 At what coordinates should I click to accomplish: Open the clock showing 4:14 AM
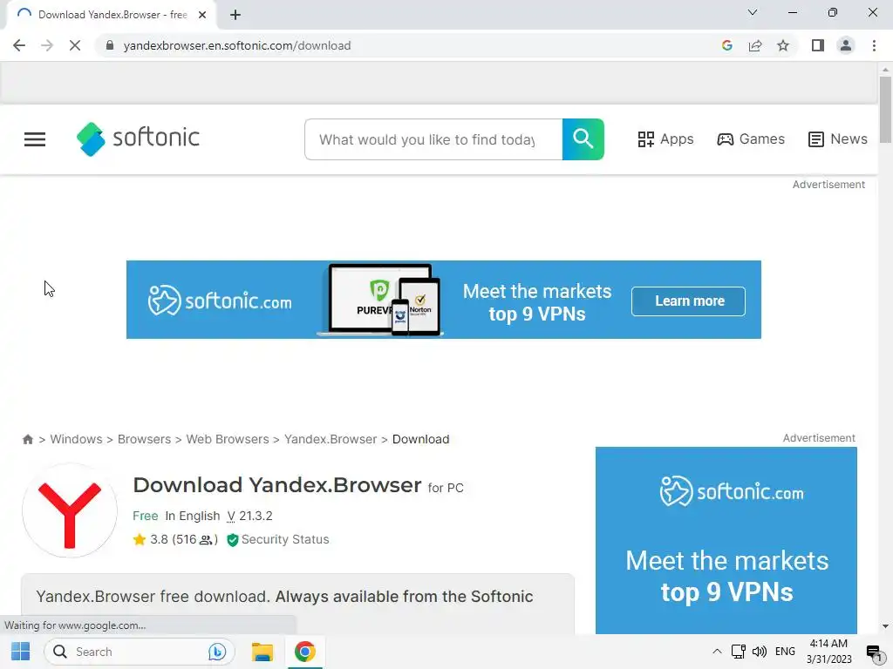pos(828,652)
